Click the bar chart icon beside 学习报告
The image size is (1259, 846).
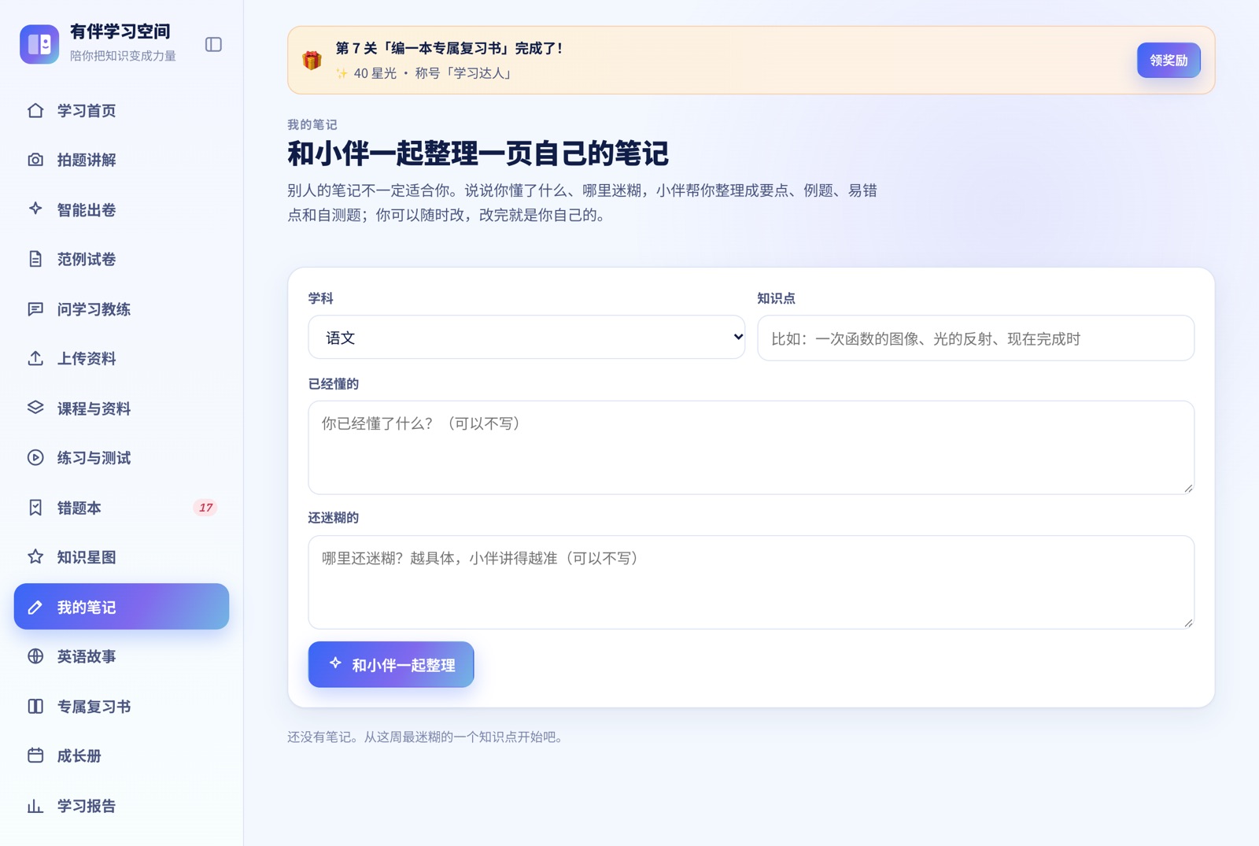[35, 806]
